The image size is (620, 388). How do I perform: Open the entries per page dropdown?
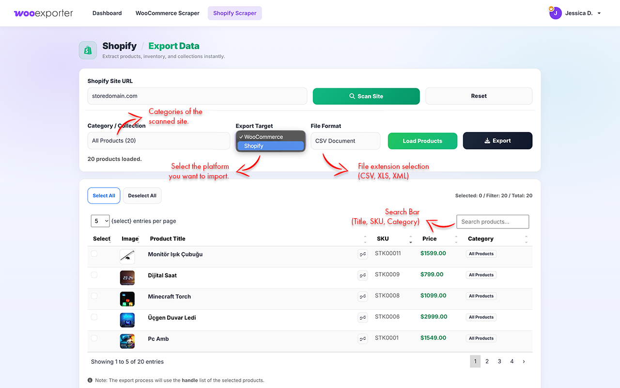tap(100, 221)
